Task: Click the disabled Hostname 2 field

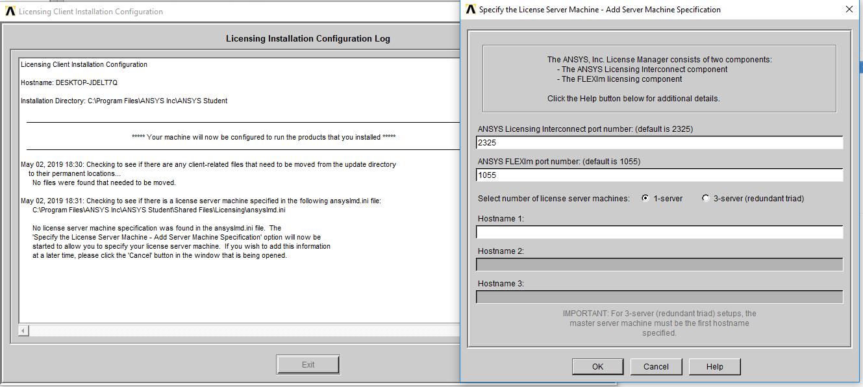Action: pos(659,264)
